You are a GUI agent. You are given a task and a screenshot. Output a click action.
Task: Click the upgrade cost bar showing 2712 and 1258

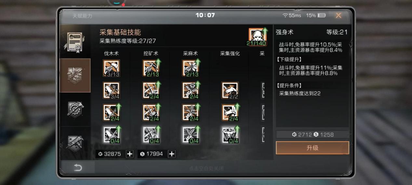pyautogui.click(x=312, y=135)
